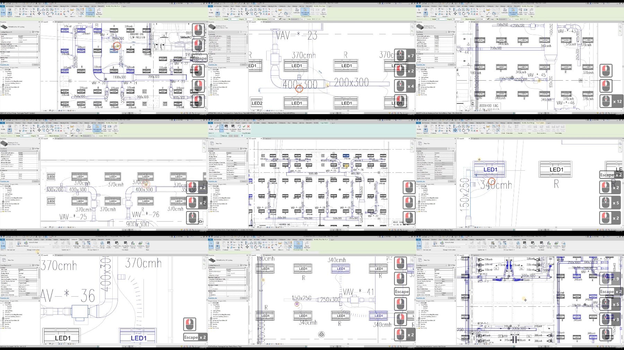This screenshot has height=350, width=624.
Task: Click horizontal canvas scrollbar in 1100x300 duct frame
Action: 140,110
